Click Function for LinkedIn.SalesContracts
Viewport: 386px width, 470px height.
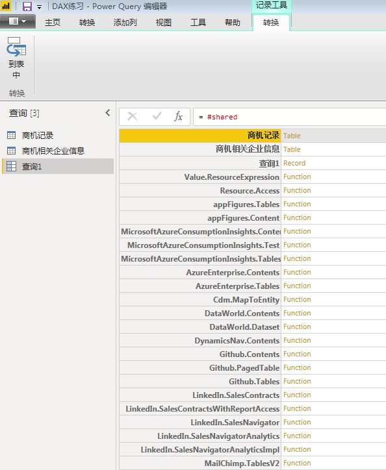[297, 395]
